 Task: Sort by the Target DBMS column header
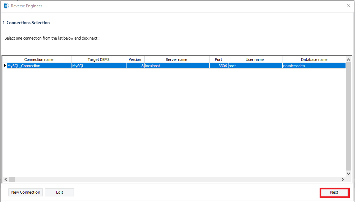(x=98, y=59)
